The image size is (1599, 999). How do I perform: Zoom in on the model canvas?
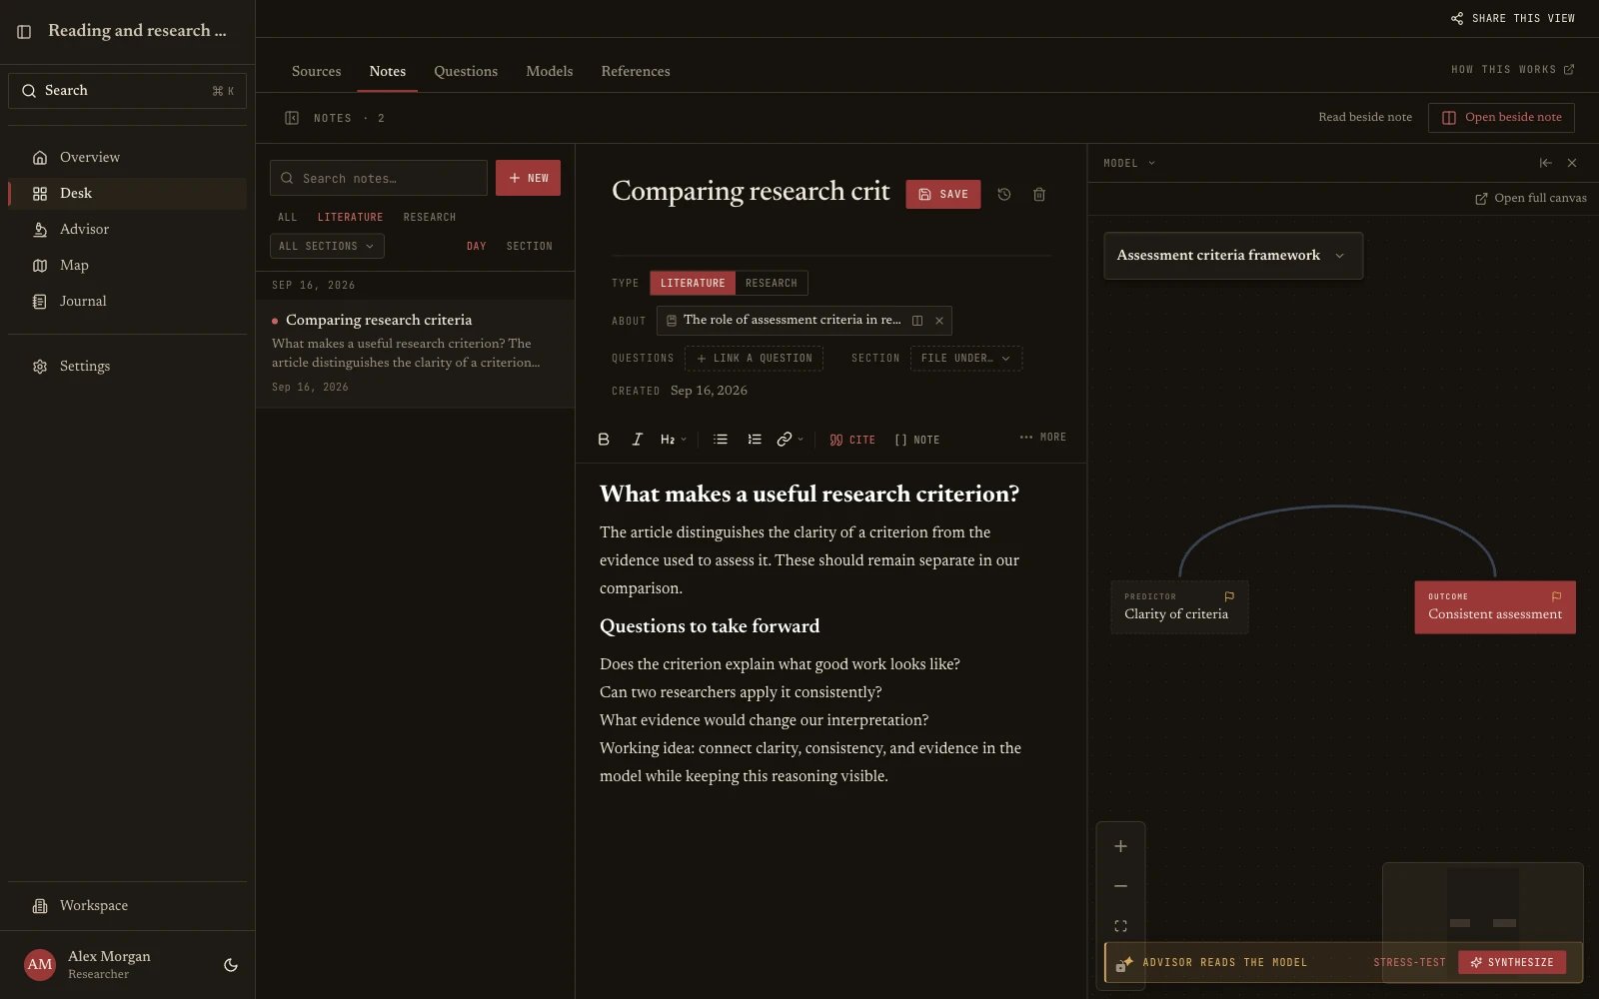pos(1120,846)
